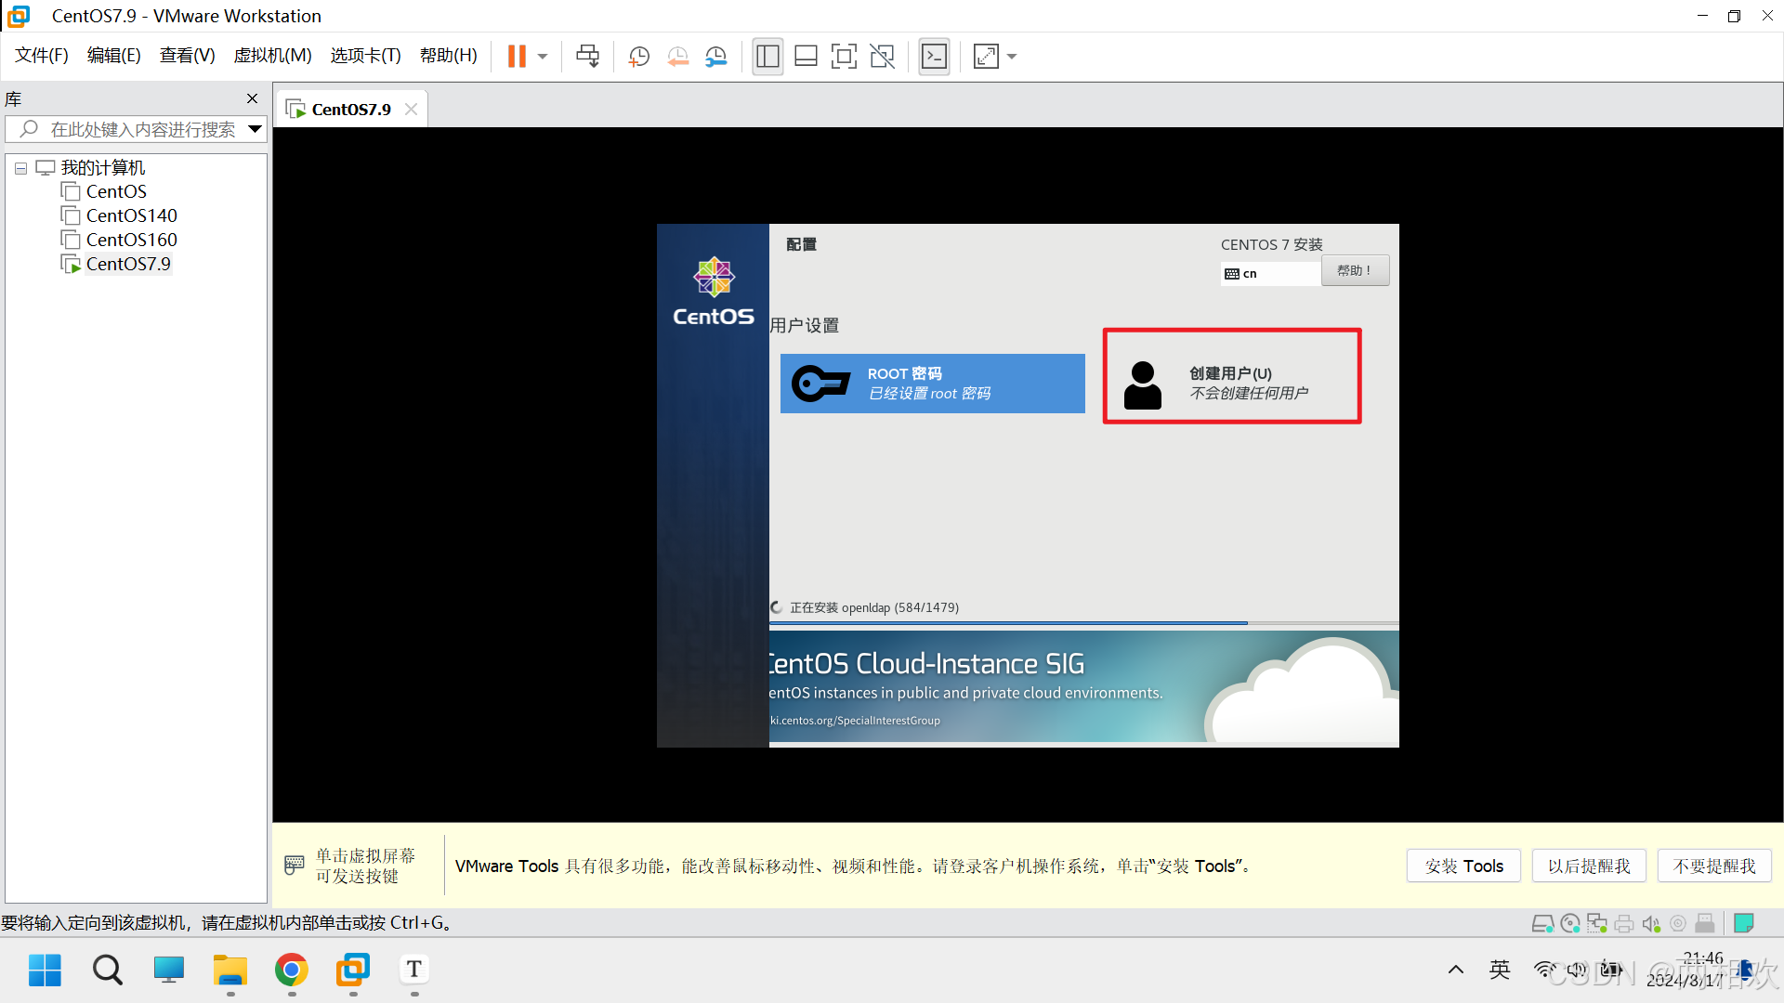Take a snapshot of the virtual machine

click(638, 57)
